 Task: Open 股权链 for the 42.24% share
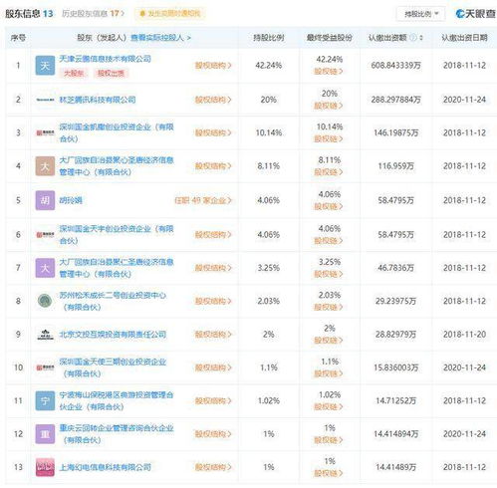click(x=329, y=71)
